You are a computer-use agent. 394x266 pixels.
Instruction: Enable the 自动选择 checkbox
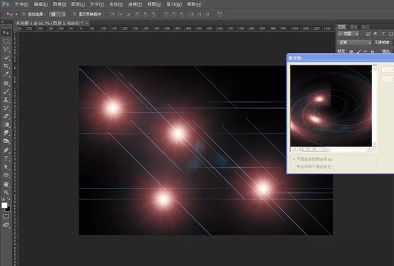point(23,13)
